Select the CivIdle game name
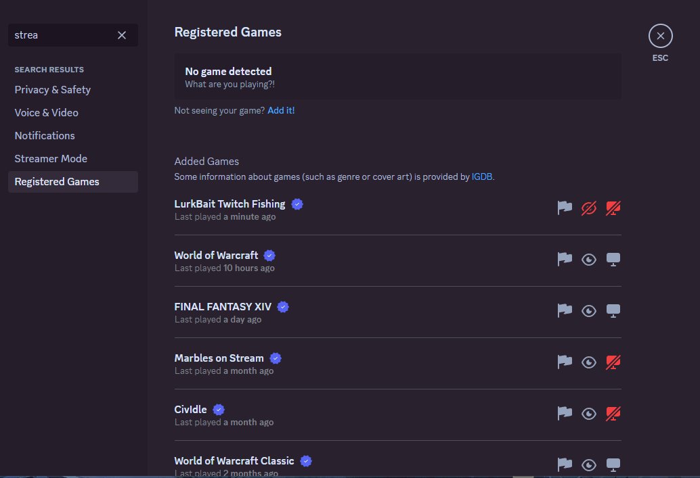The height and width of the screenshot is (478, 700). [x=190, y=409]
